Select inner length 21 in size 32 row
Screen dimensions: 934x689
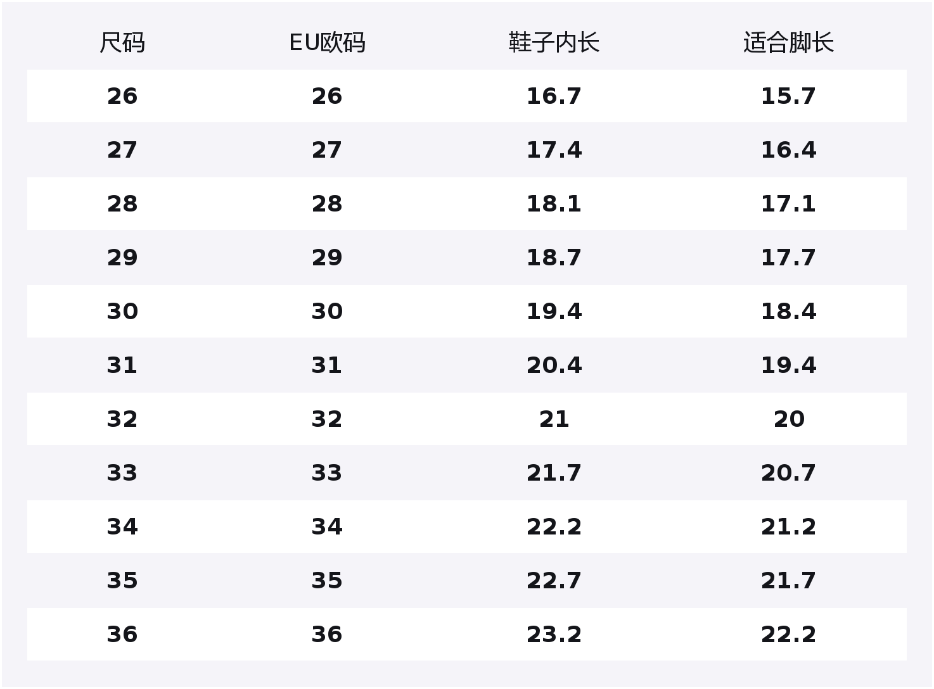[554, 419]
